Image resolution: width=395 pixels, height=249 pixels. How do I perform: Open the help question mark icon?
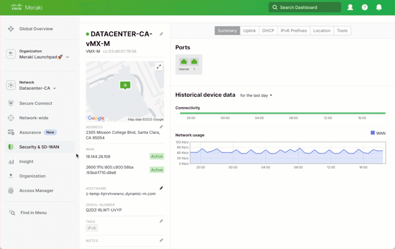click(x=365, y=7)
